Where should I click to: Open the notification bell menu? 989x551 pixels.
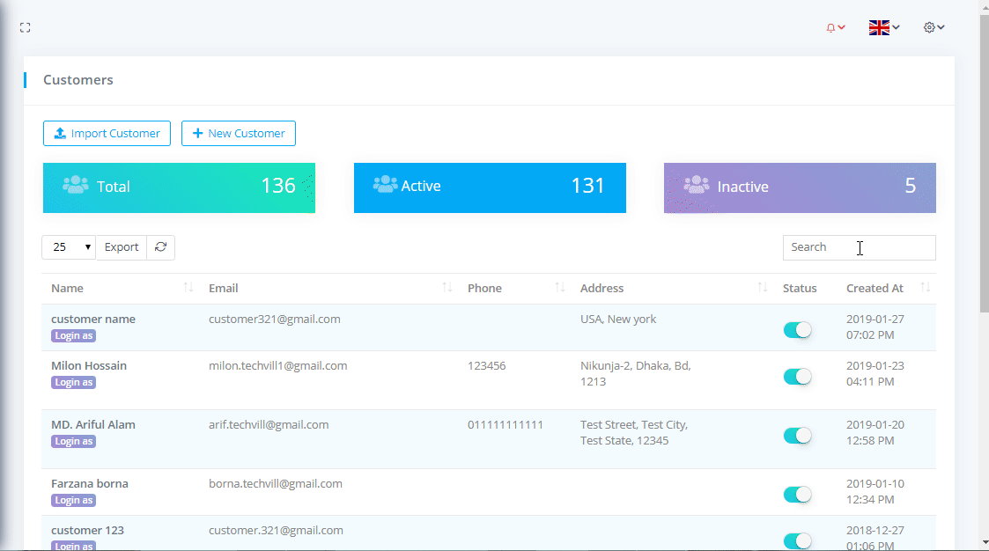click(835, 28)
